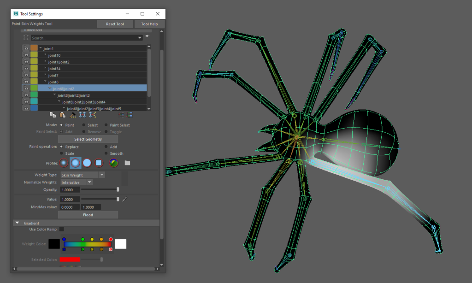The height and width of the screenshot is (283, 472).
Task: Click the Flood button
Action: coord(88,215)
